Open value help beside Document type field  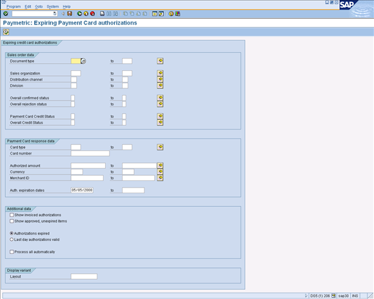83,61
